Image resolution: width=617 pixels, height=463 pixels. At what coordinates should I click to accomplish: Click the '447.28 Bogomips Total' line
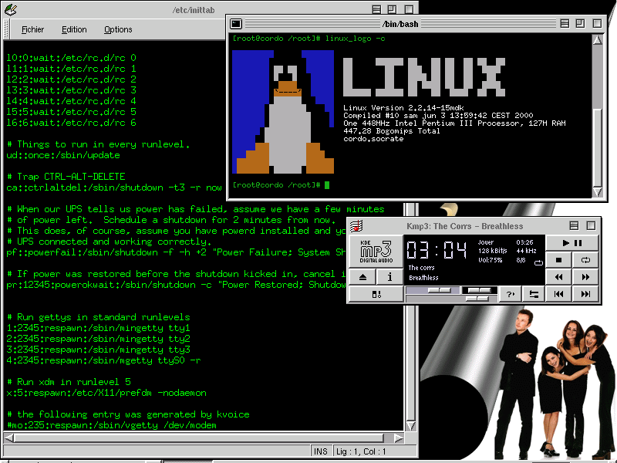click(392, 130)
